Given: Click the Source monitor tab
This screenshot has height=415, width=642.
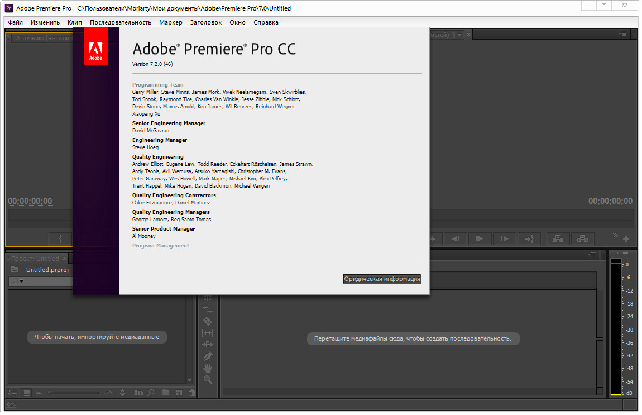Looking at the screenshot, I should pyautogui.click(x=42, y=38).
